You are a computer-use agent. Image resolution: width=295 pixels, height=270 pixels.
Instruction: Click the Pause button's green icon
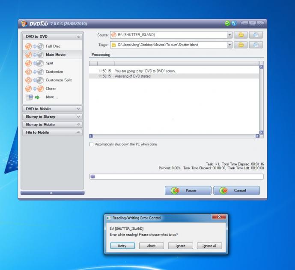click(175, 191)
